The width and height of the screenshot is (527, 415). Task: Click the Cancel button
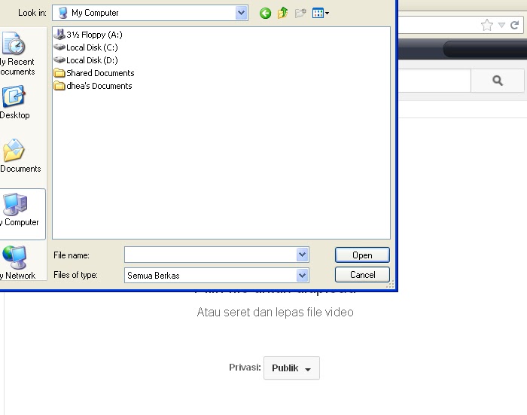362,275
